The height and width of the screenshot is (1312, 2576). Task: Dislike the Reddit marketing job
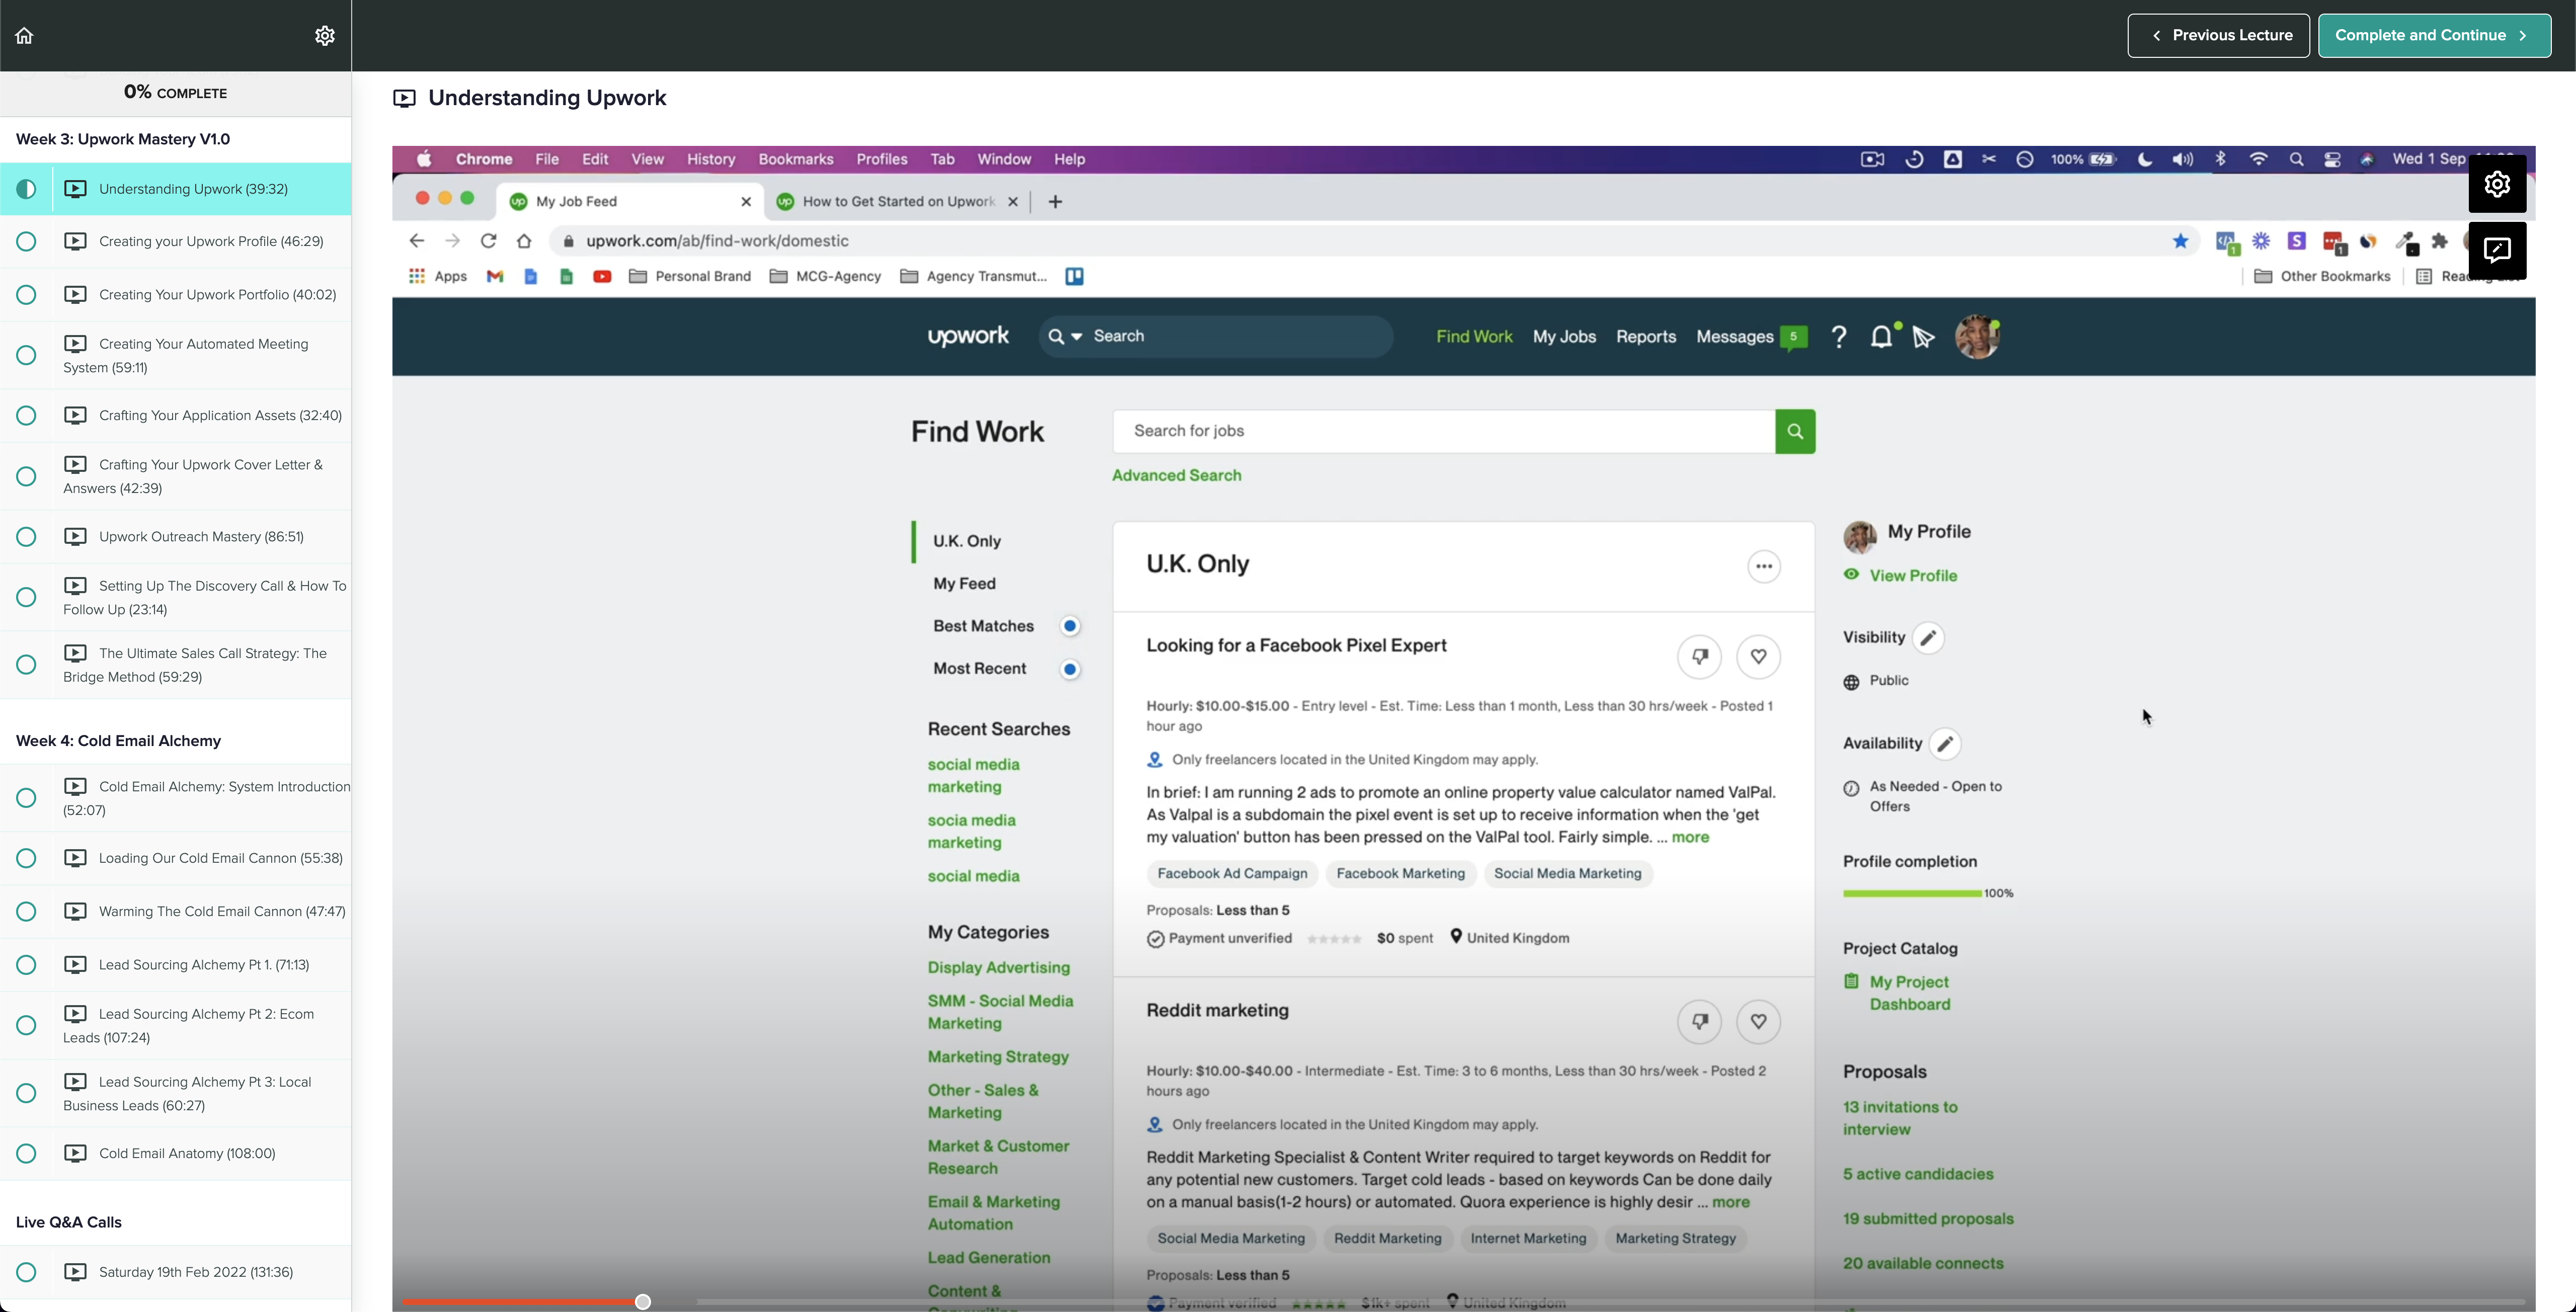tap(1699, 1022)
